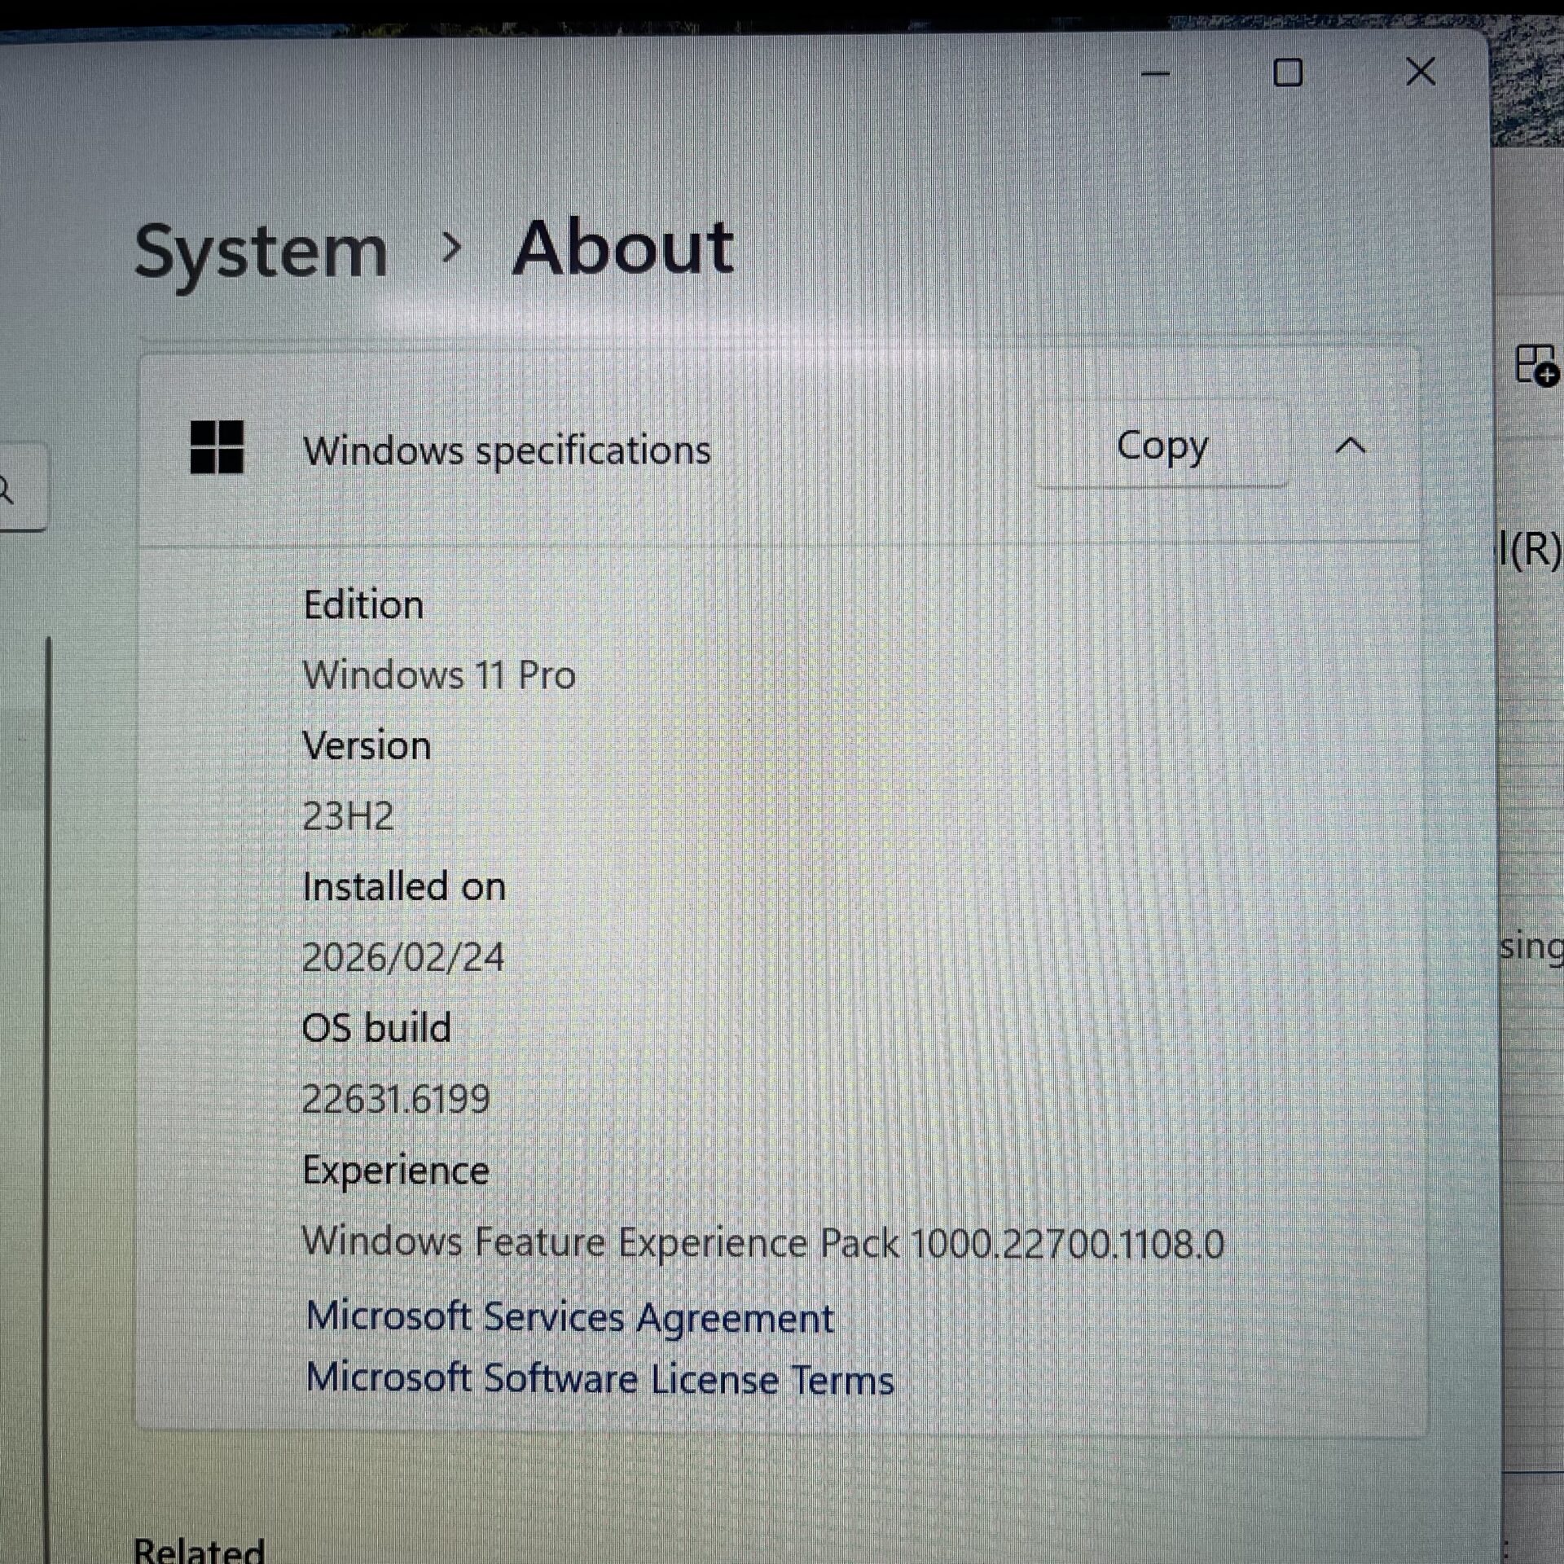Click the Edition label
1564x1564 pixels.
pyautogui.click(x=363, y=604)
